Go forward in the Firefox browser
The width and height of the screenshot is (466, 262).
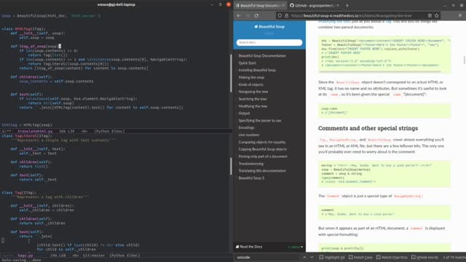[248, 15]
